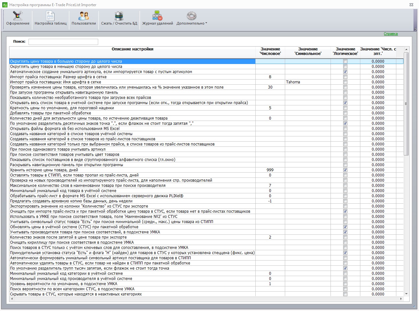The image size is (419, 311).
Task: Toggle checkbox for Округлять цену в большую сторону
Action: pos(345,61)
